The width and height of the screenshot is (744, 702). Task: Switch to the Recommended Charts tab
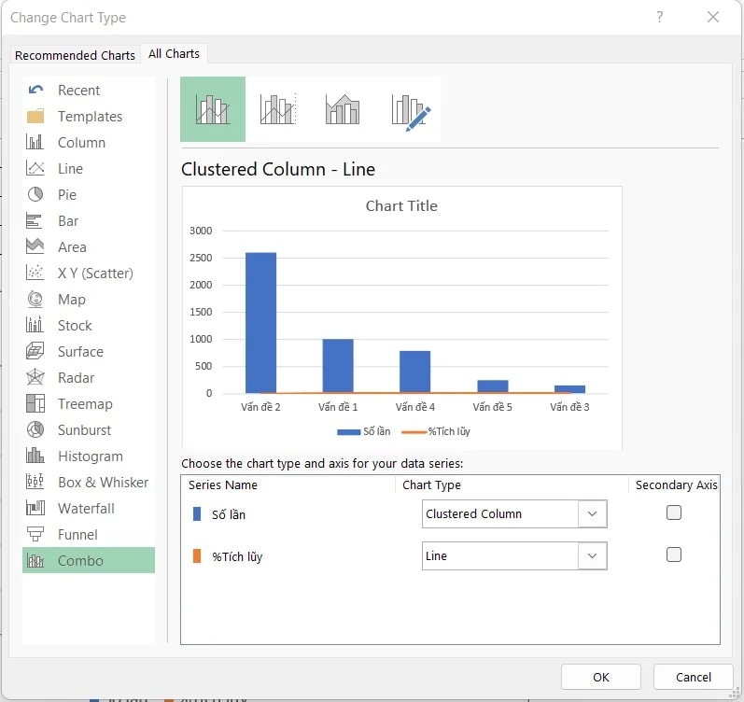coord(75,55)
